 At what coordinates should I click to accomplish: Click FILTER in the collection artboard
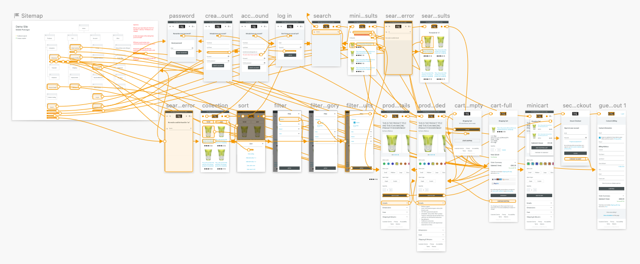click(208, 122)
